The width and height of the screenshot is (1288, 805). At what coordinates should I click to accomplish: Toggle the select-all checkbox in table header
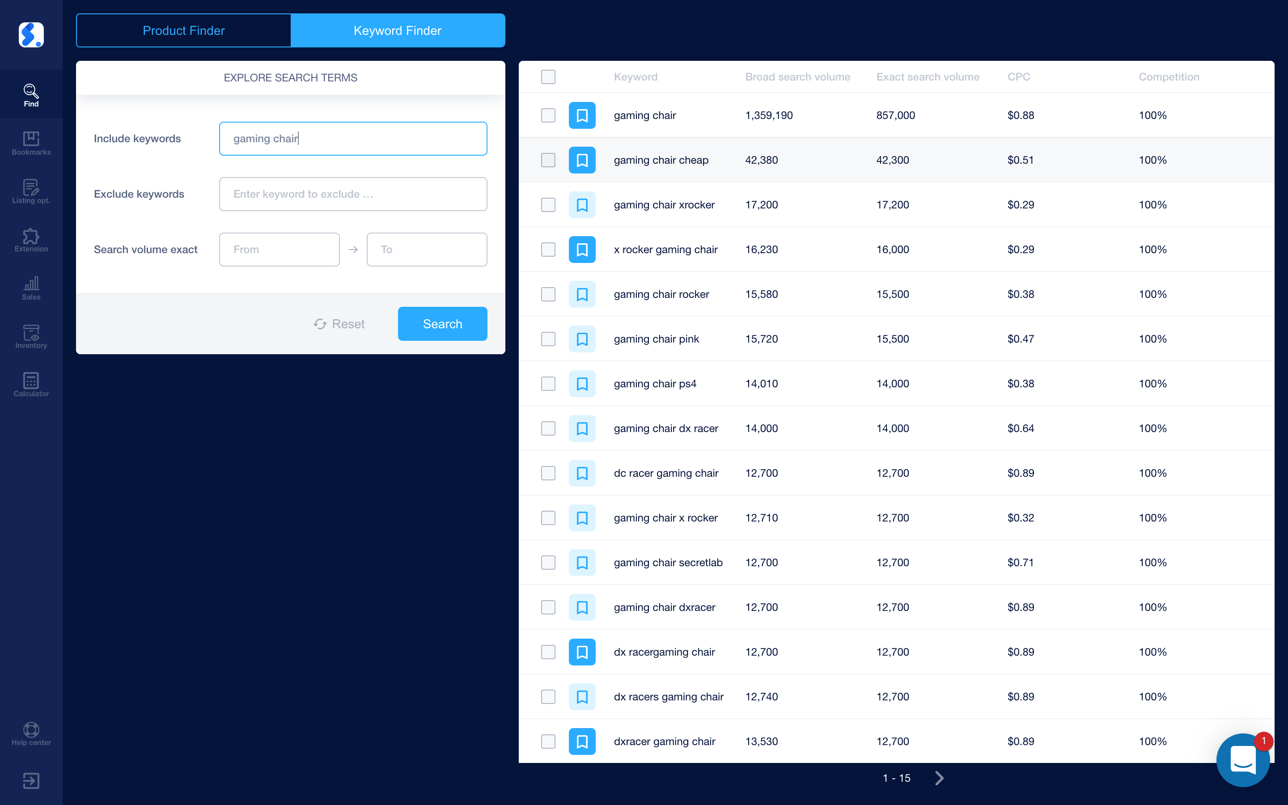tap(548, 76)
